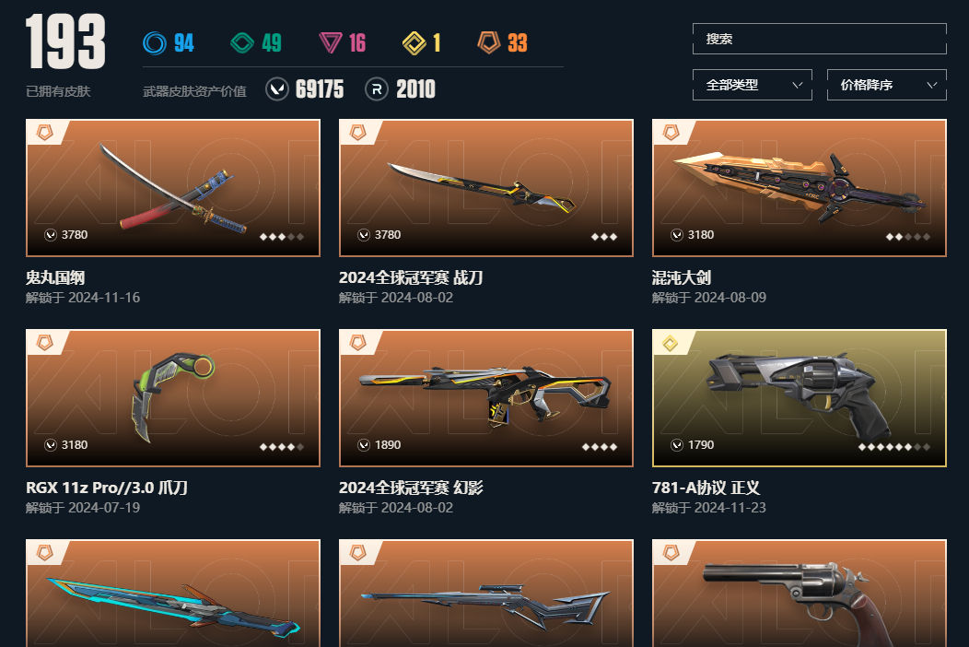Screen dimensions: 969x647
Task: Click the 鬼丸国纲 skin name label
Action: 55,277
